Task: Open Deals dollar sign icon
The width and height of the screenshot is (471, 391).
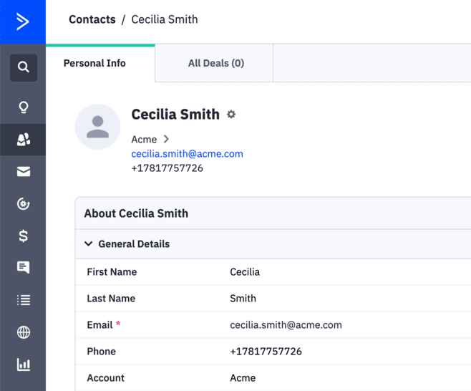Action: 24,236
